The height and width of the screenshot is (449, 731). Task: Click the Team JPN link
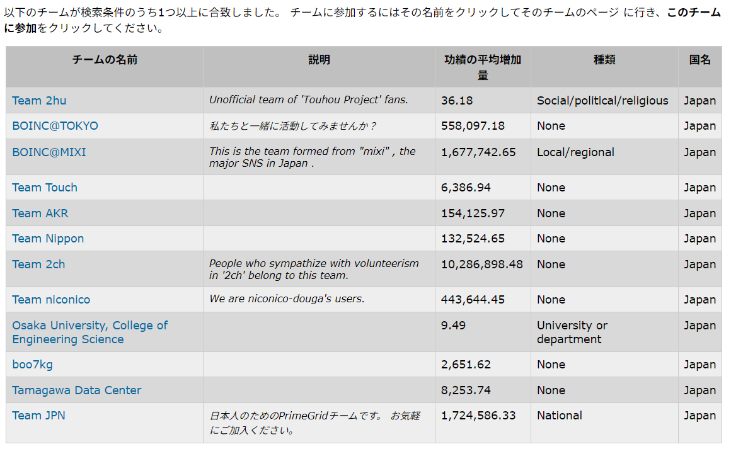coord(38,416)
